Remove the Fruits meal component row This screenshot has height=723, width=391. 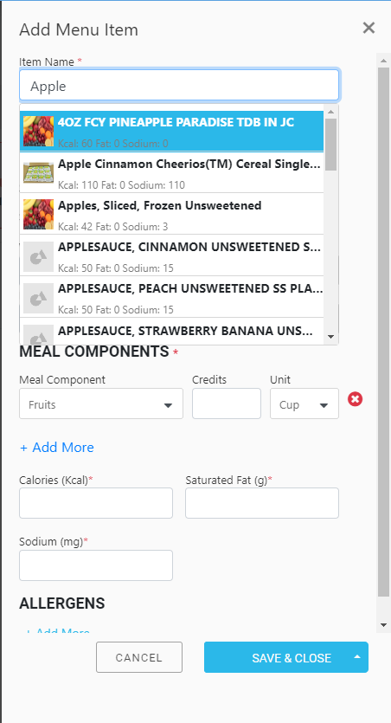tap(355, 399)
